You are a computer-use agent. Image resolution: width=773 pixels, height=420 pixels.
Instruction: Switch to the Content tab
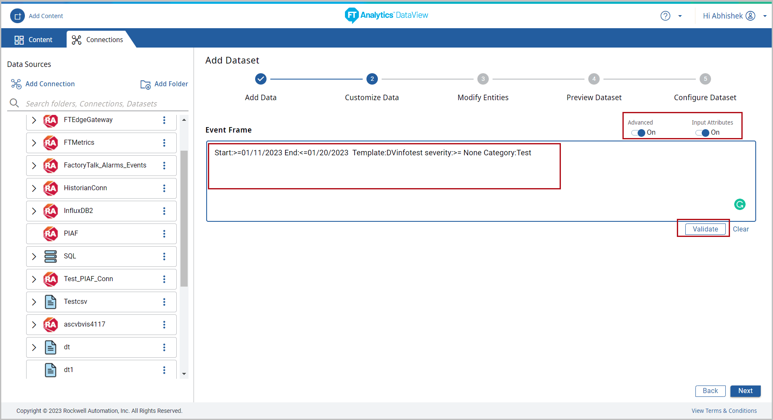pos(34,40)
